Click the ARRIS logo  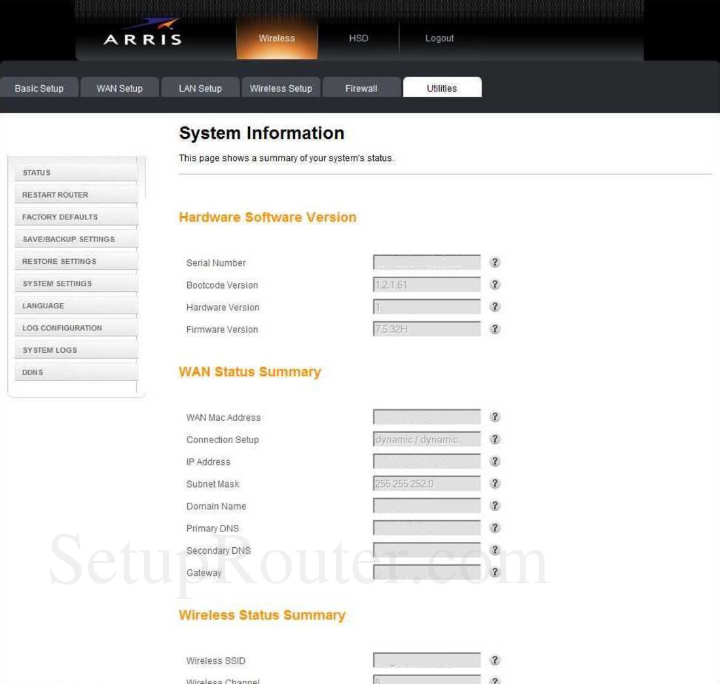pos(144,36)
